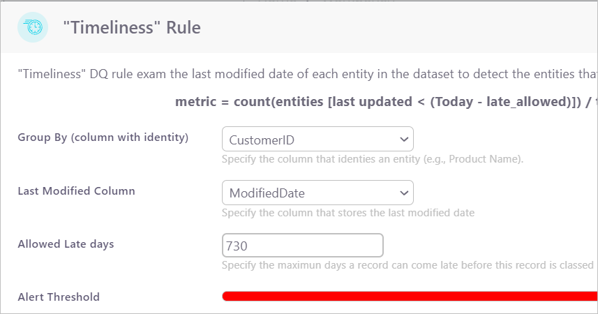This screenshot has height=314, width=598.
Task: Click the hint about maximum late days
Action: [408, 265]
